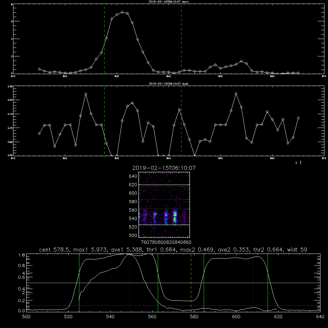Click the 0.8 label on bottom plot y-axis
Screen dimensions: 328x328
[x=22, y=265]
